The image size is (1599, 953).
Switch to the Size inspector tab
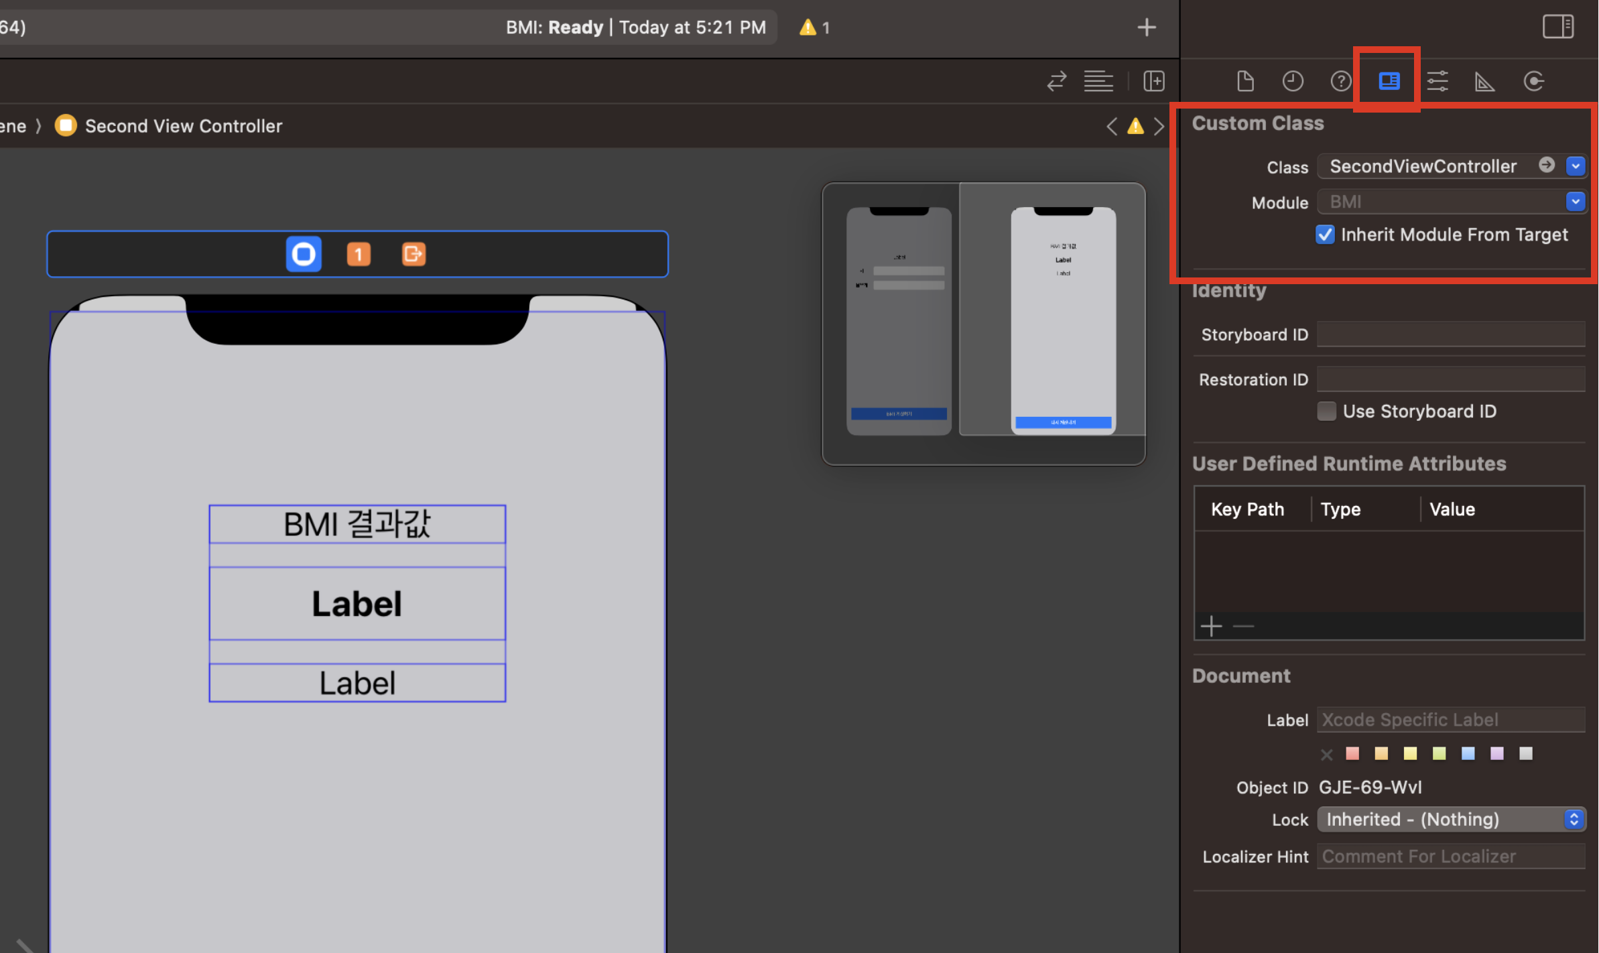click(x=1485, y=82)
